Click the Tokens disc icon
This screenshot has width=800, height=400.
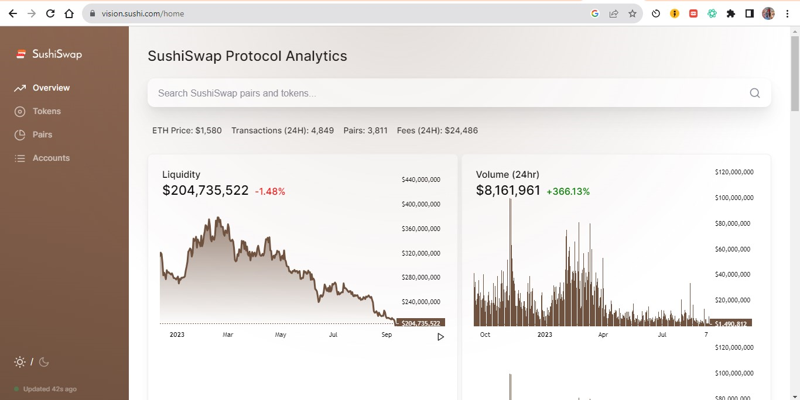click(20, 112)
